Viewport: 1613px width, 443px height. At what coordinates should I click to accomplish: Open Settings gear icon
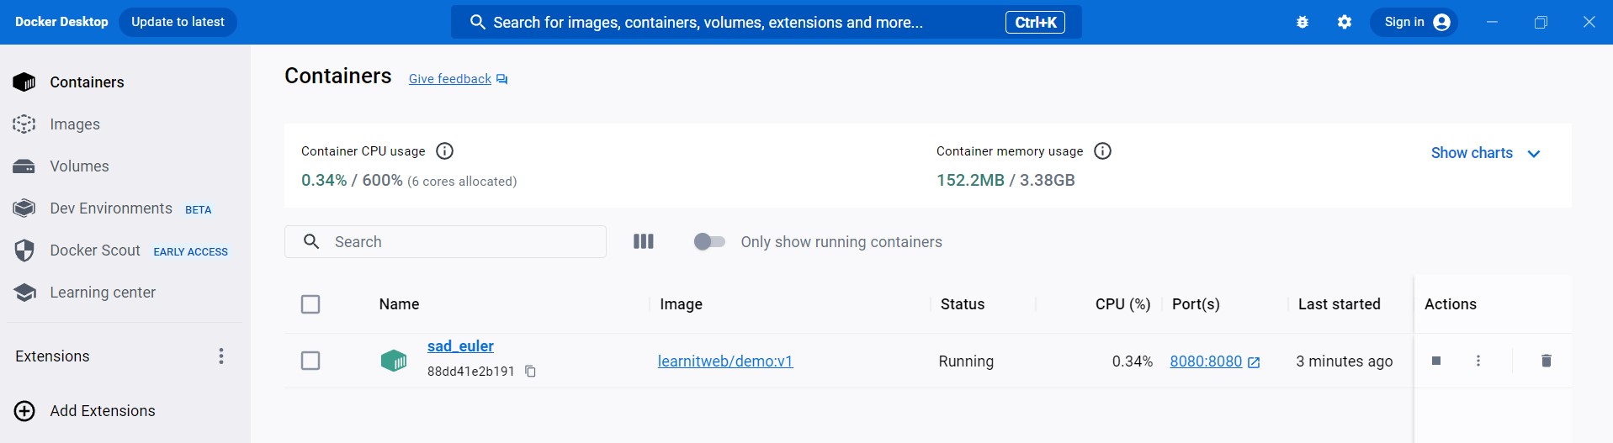coord(1345,23)
